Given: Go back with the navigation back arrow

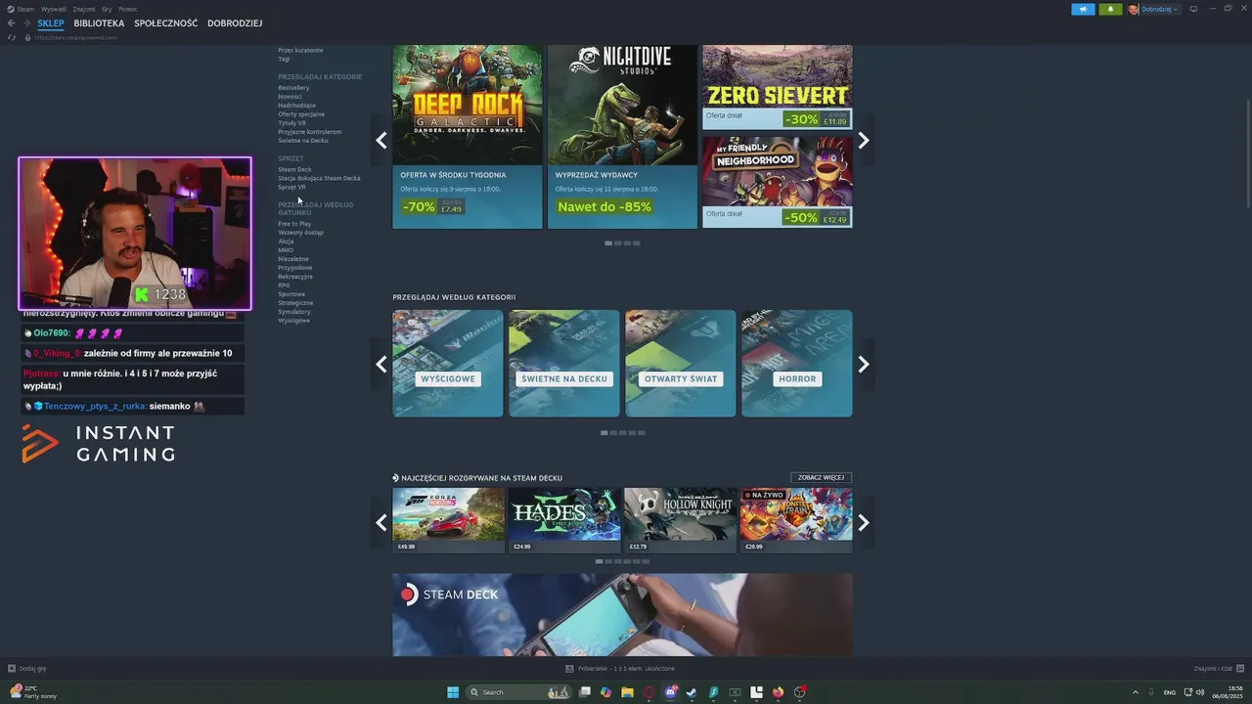Looking at the screenshot, I should click(12, 23).
